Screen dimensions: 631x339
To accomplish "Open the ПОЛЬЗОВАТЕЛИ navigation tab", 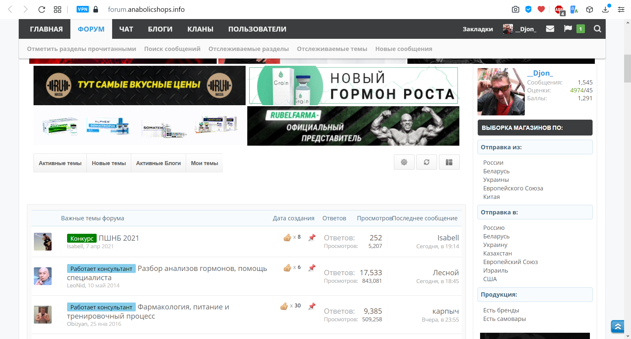I will [257, 29].
